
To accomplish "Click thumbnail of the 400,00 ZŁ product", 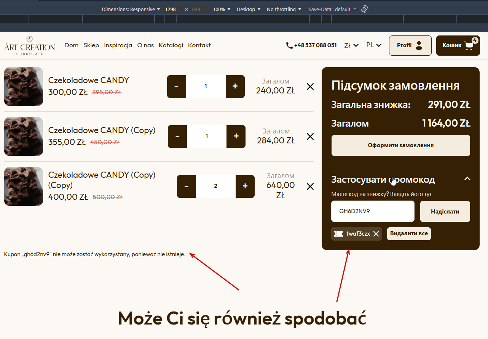I will coord(24,186).
